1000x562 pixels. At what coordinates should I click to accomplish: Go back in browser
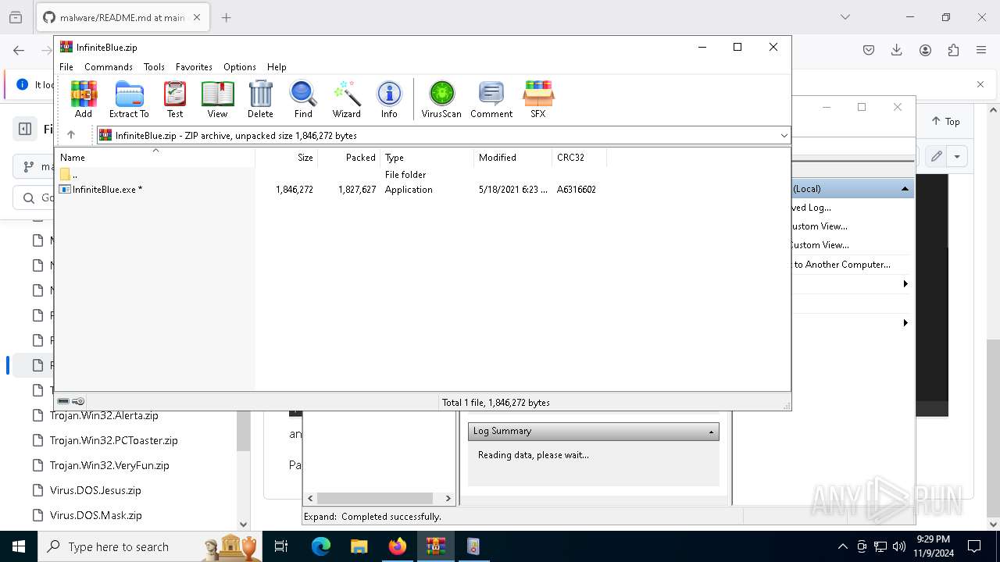point(19,50)
